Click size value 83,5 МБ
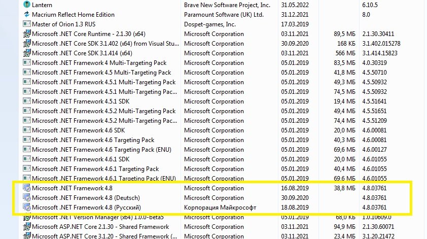The image size is (427, 239). pos(344,63)
